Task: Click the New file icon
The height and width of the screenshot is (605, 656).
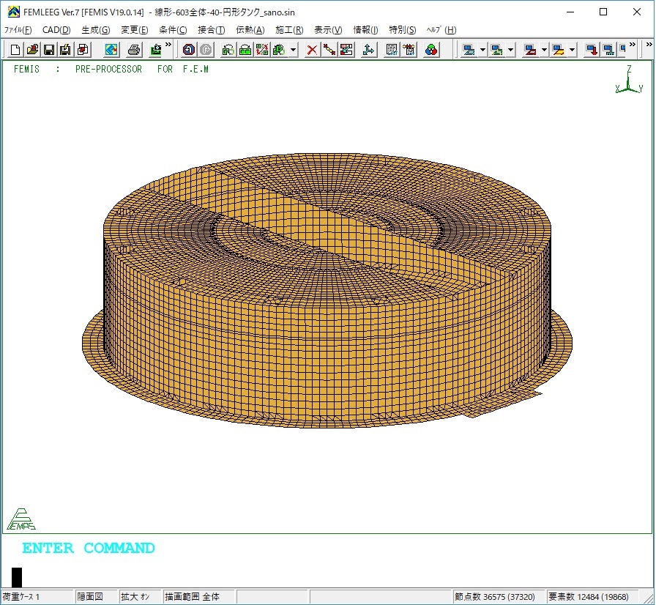Action: (x=15, y=50)
